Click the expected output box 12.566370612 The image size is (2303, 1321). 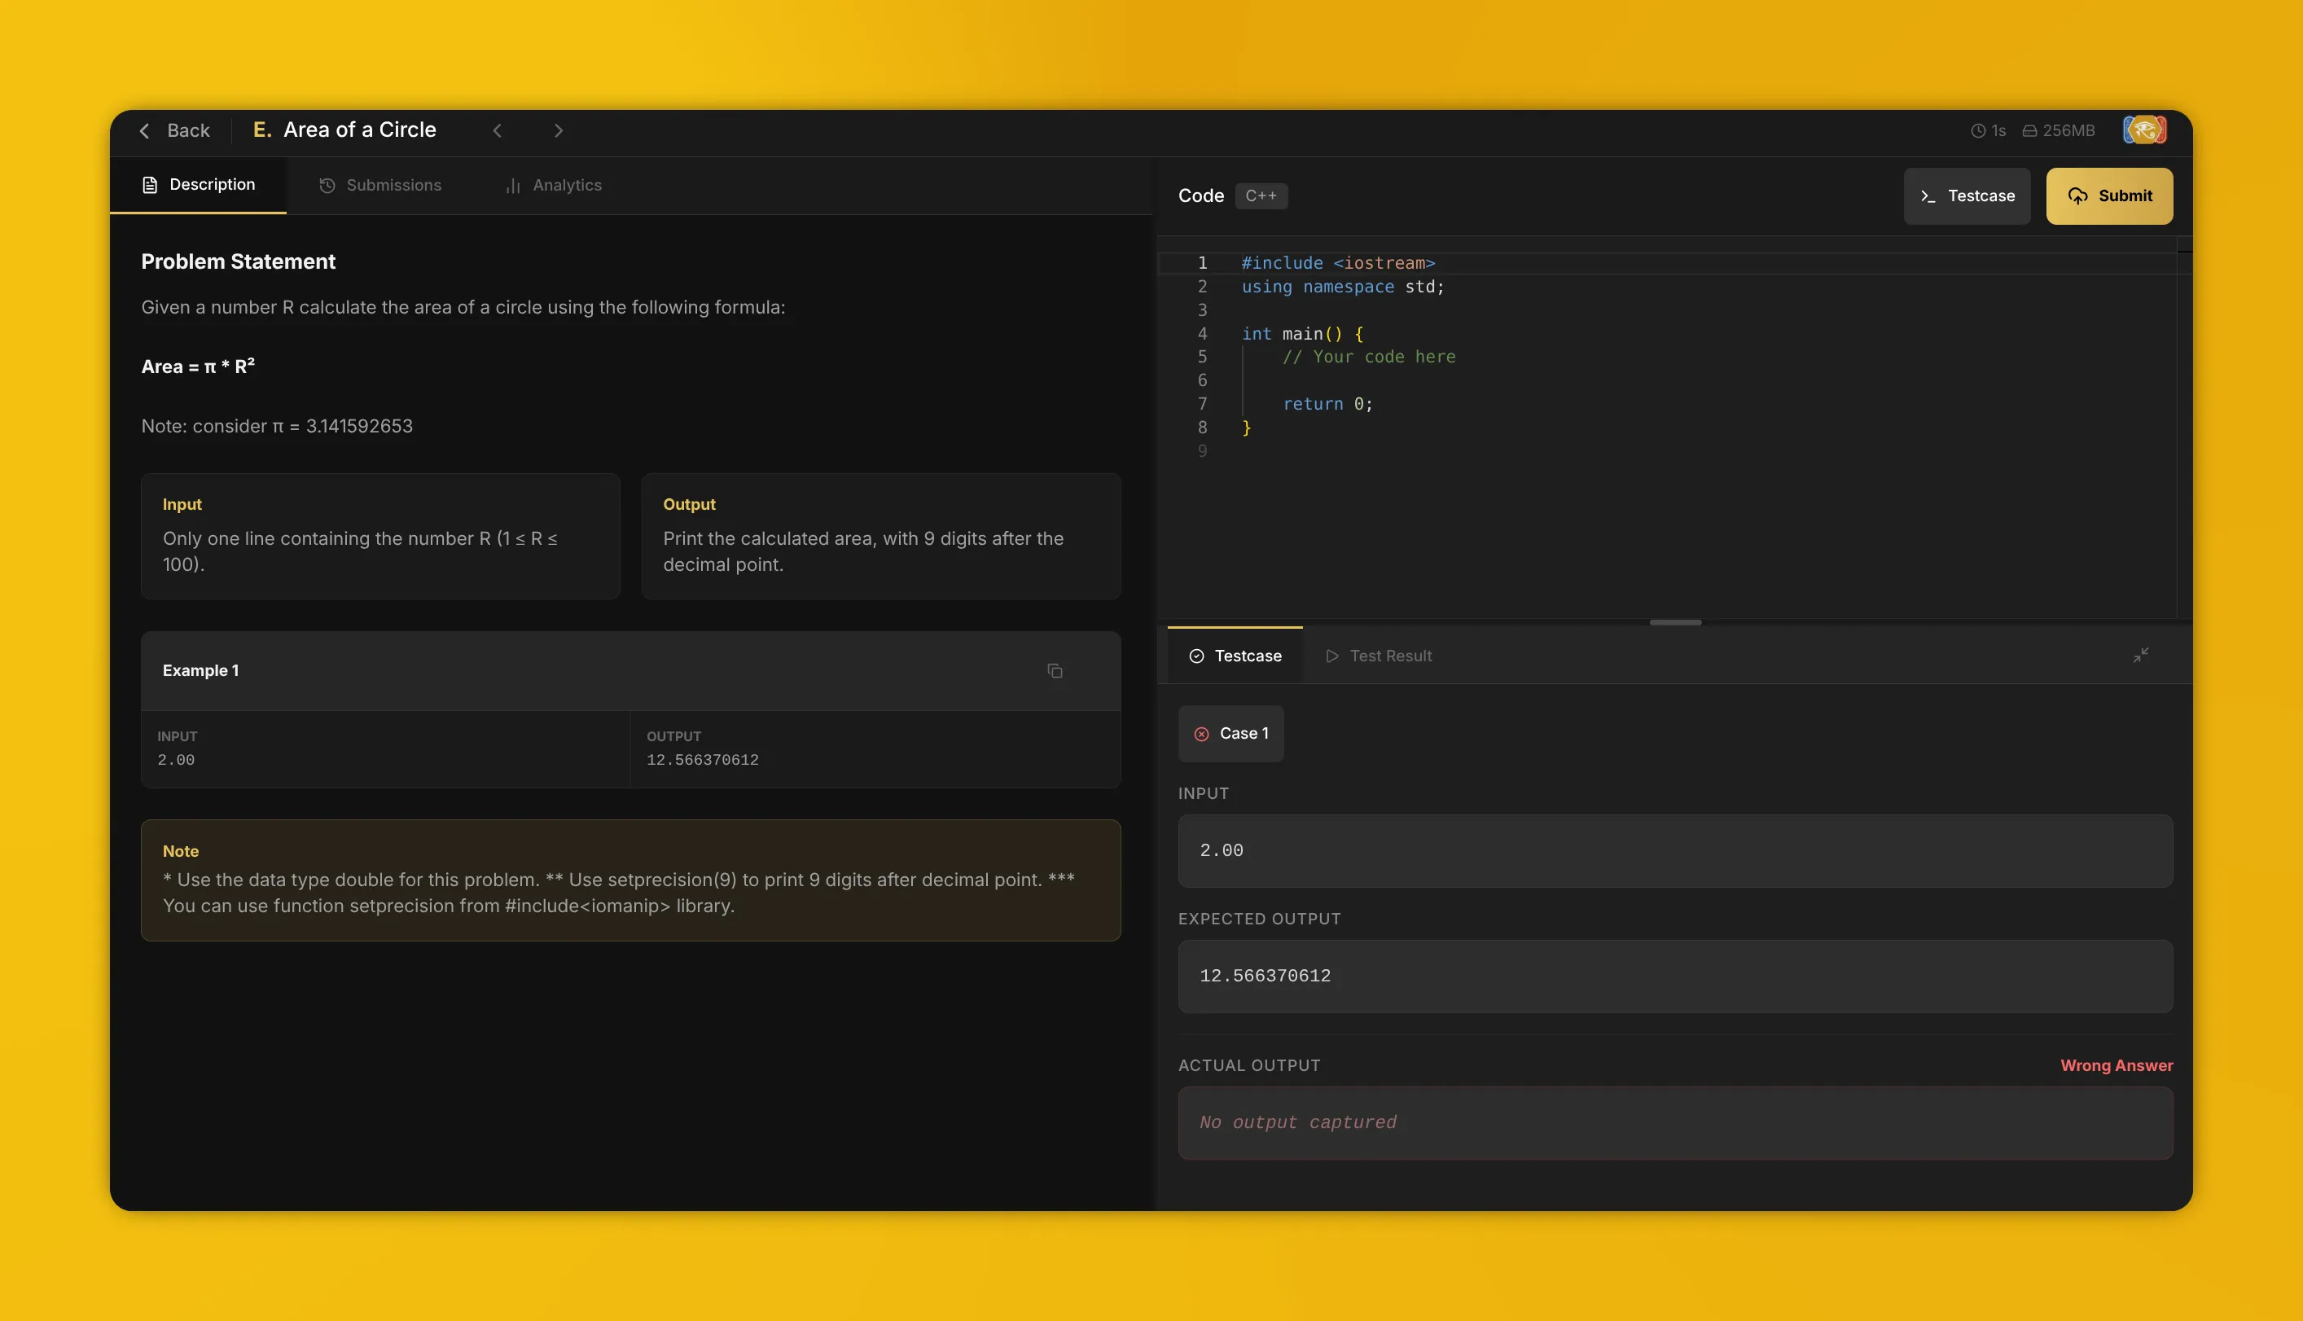click(1675, 976)
